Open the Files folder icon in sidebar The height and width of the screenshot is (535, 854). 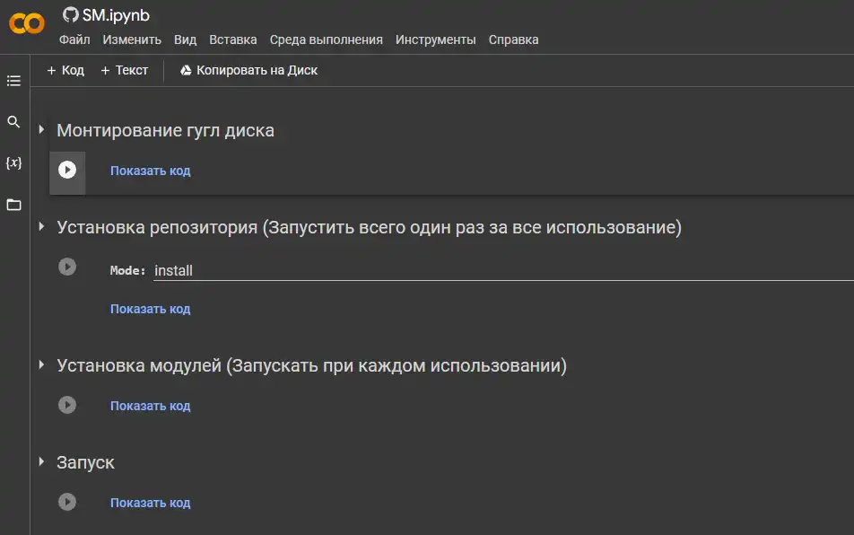[x=13, y=205]
